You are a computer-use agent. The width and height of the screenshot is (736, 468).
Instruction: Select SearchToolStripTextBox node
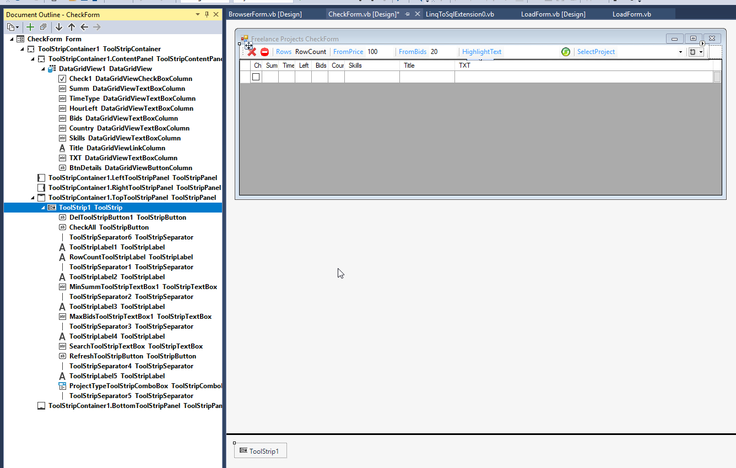click(136, 346)
